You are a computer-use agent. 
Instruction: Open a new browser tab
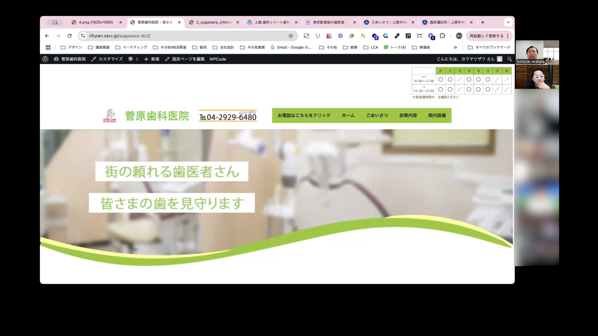[482, 22]
